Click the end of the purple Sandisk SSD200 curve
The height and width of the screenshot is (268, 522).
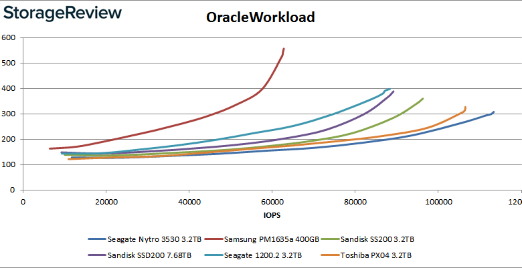(x=394, y=92)
